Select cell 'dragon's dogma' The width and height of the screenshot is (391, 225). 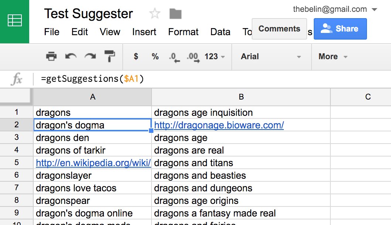92,125
